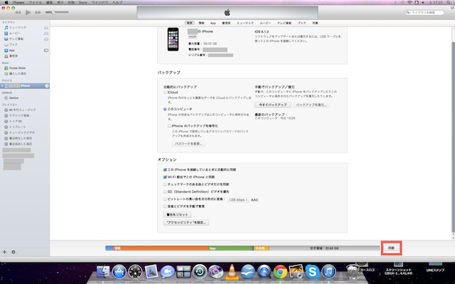Select the 90's Music playlist
The height and width of the screenshot is (284, 455).
click(20, 110)
